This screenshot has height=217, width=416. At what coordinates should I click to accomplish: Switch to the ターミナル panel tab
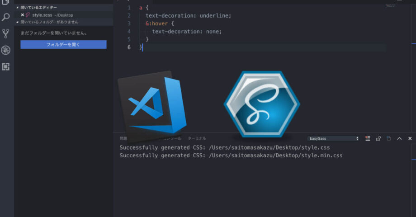(197, 138)
